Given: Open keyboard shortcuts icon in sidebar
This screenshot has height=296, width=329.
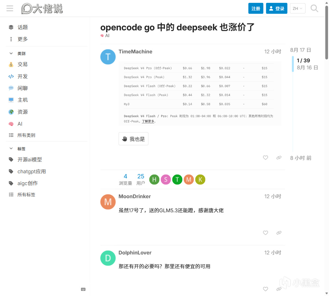Looking at the screenshot, I should (x=83, y=289).
